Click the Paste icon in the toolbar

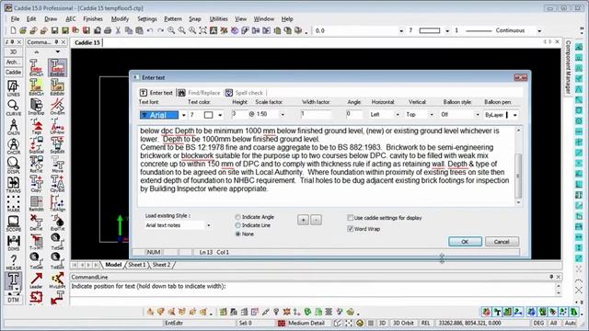point(139,30)
